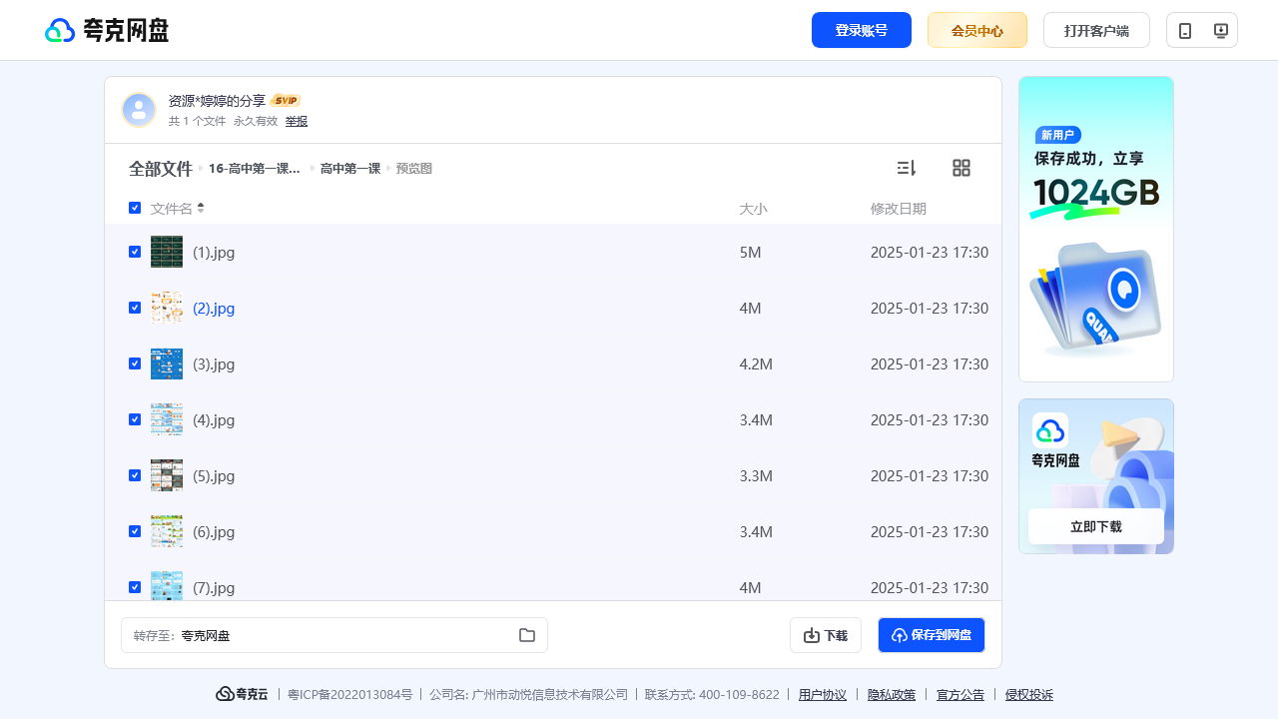Uncheck the (6).jpg checkbox
This screenshot has width=1278, height=719.
coord(135,531)
